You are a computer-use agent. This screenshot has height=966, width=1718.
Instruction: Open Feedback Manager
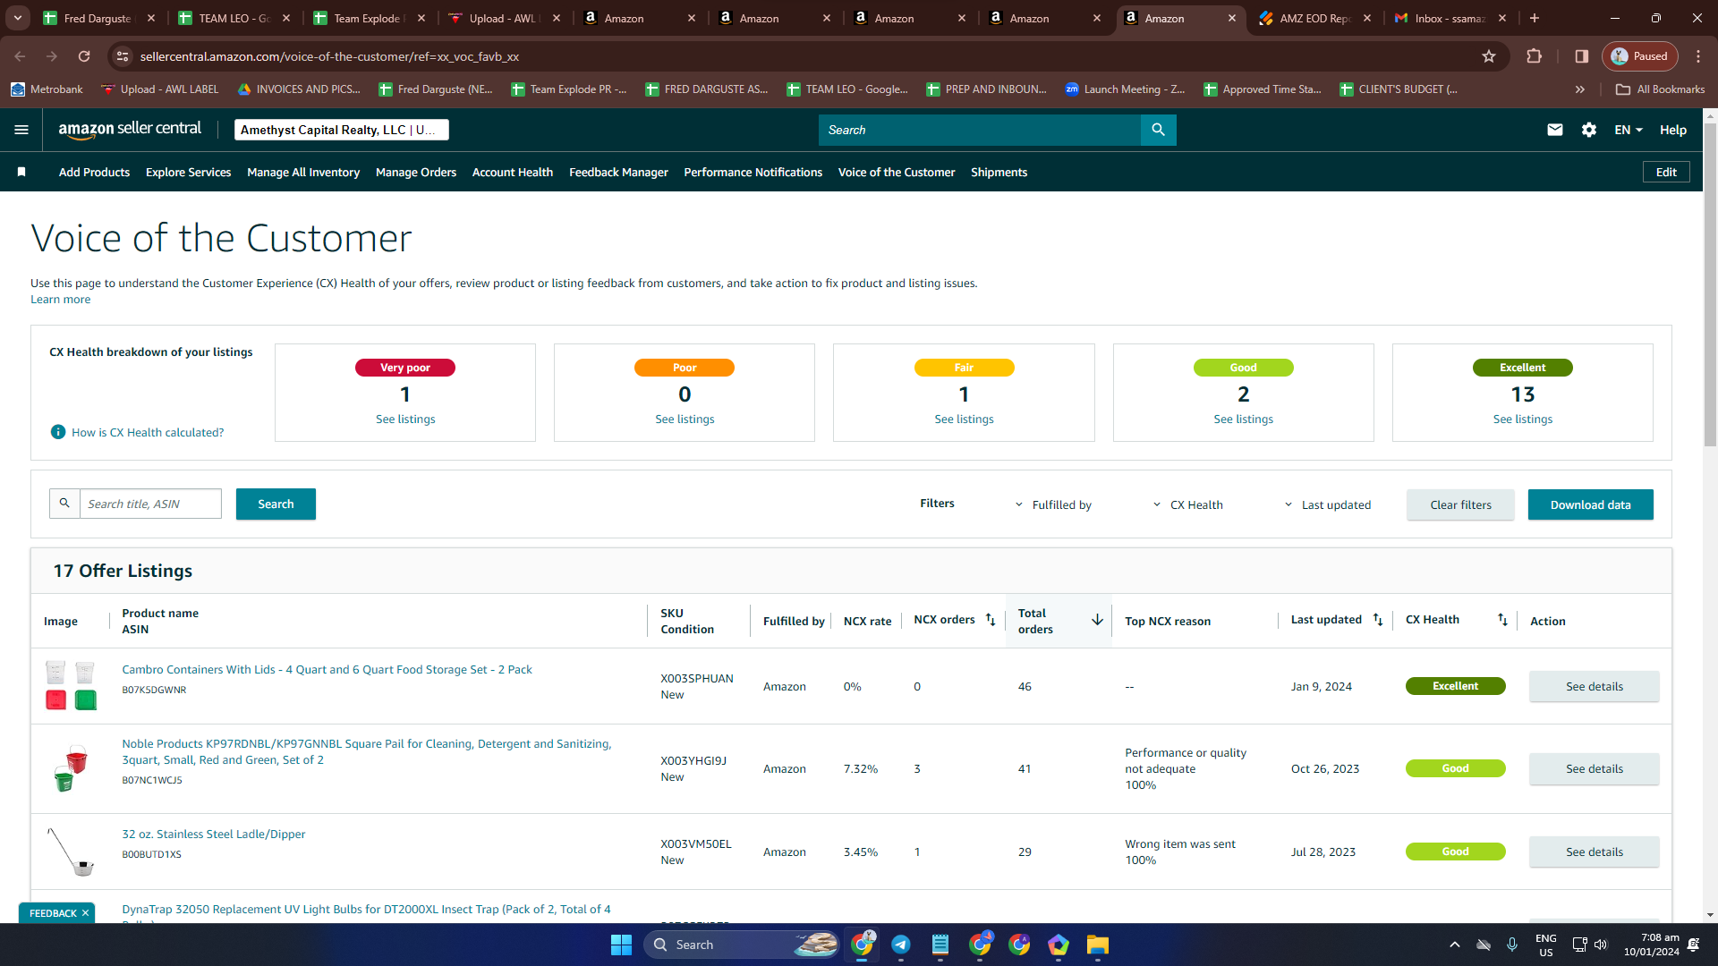(618, 172)
